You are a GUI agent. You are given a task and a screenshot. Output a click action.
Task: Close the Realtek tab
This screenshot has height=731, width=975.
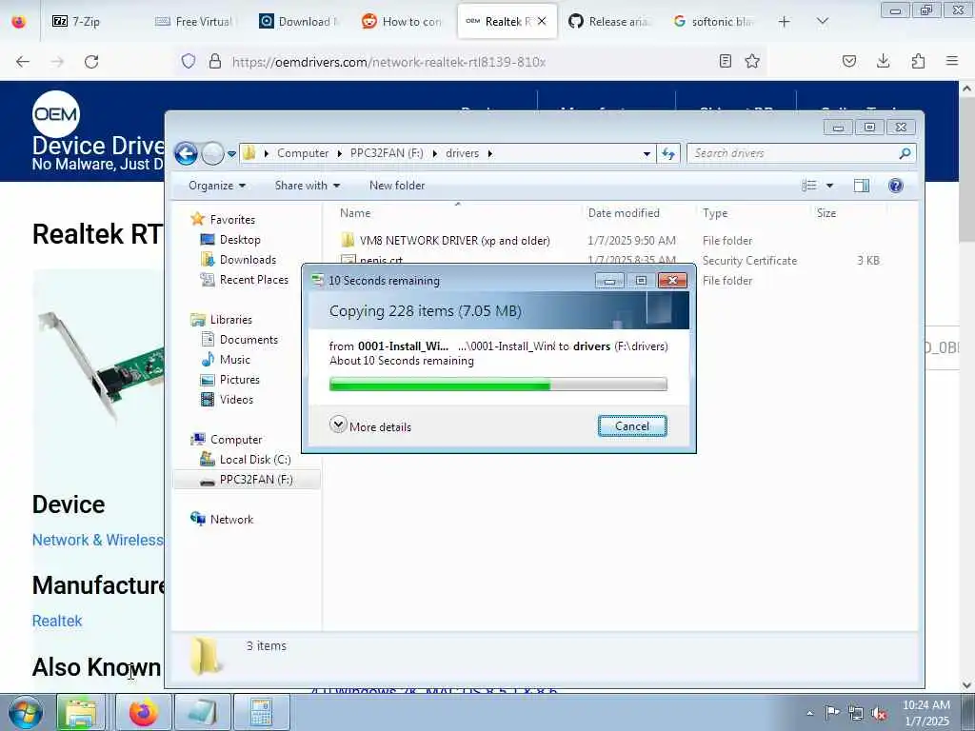click(542, 21)
